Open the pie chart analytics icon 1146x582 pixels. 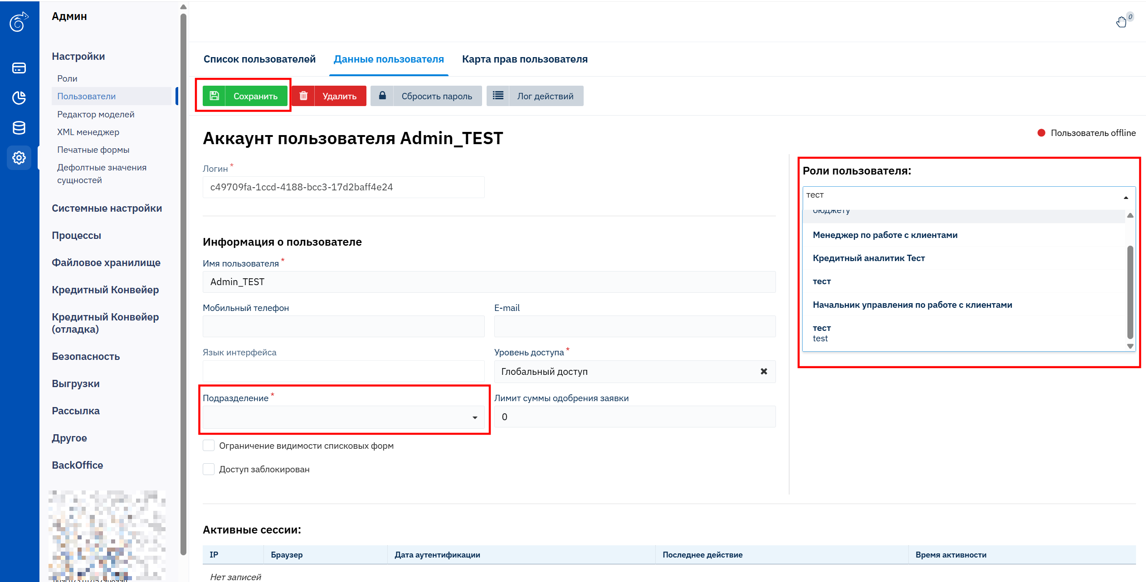(x=19, y=98)
